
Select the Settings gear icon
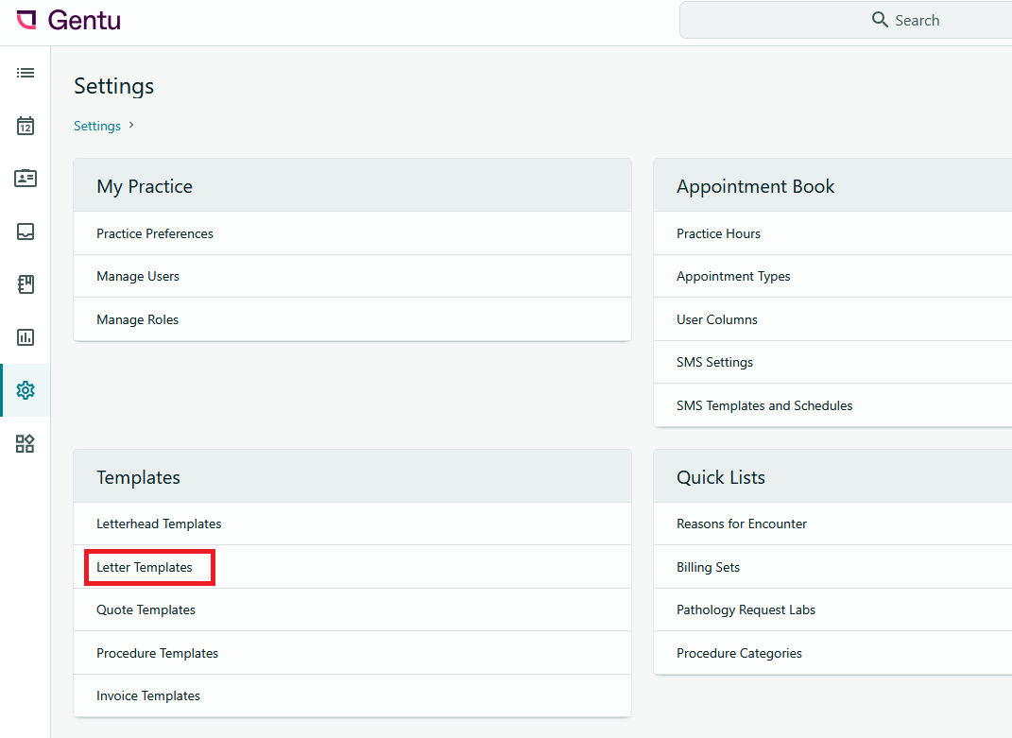(x=26, y=390)
